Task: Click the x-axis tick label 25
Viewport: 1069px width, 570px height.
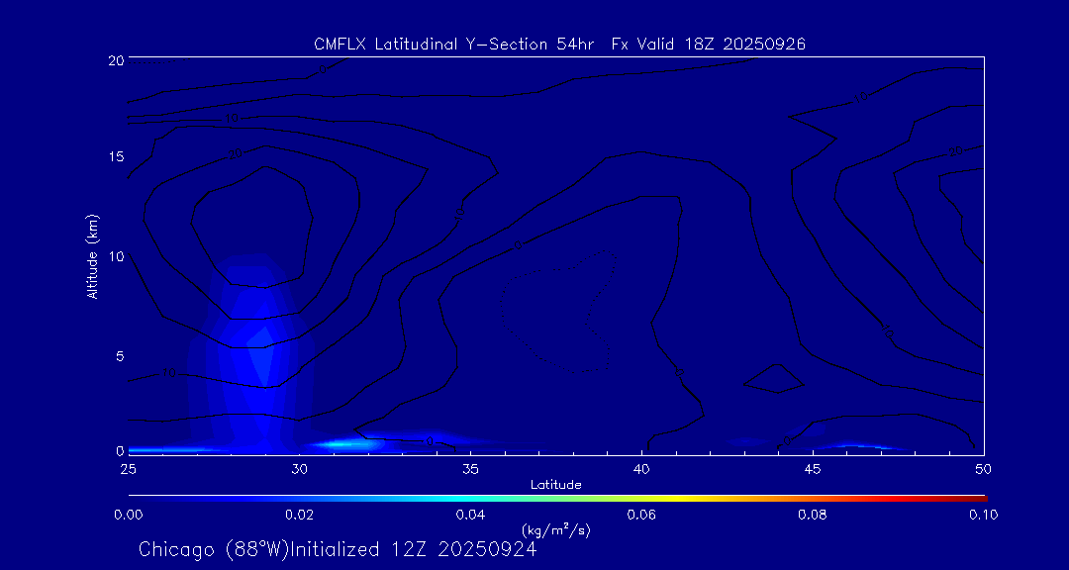Action: point(128,468)
